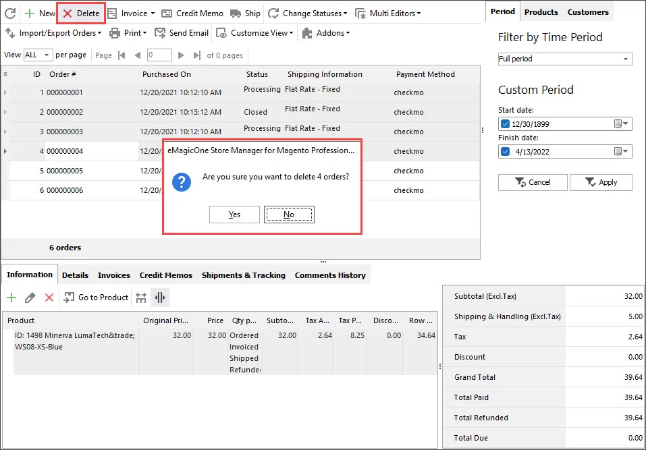Image resolution: width=646 pixels, height=450 pixels.
Task: Click the vertical splitter dots beside orders grid
Action: tap(483, 130)
